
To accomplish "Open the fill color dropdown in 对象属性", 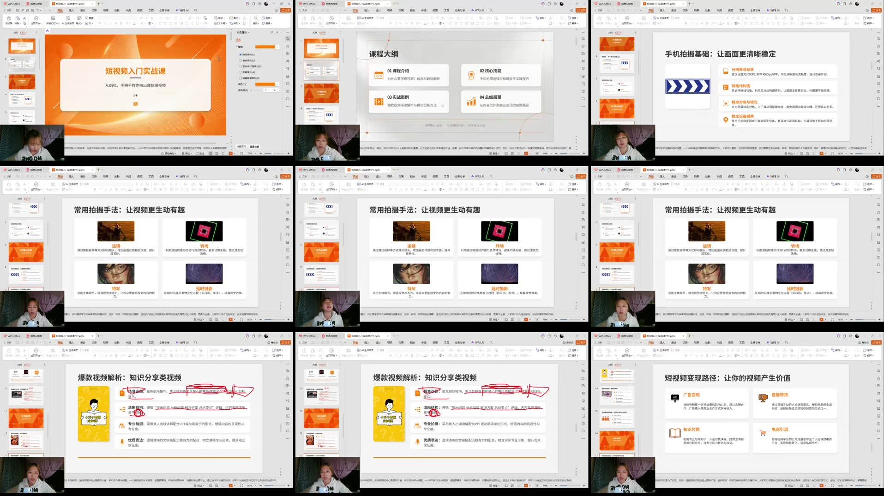I will click(x=277, y=47).
